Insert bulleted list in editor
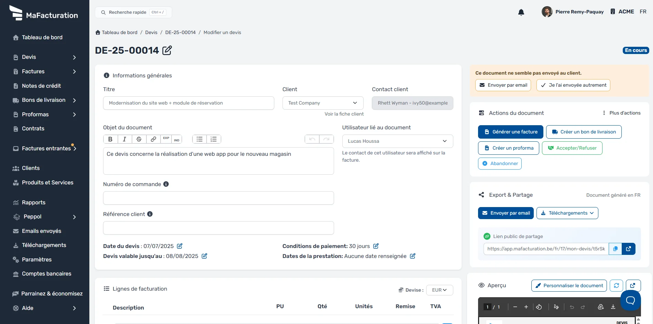The height and width of the screenshot is (324, 653). pos(199,139)
